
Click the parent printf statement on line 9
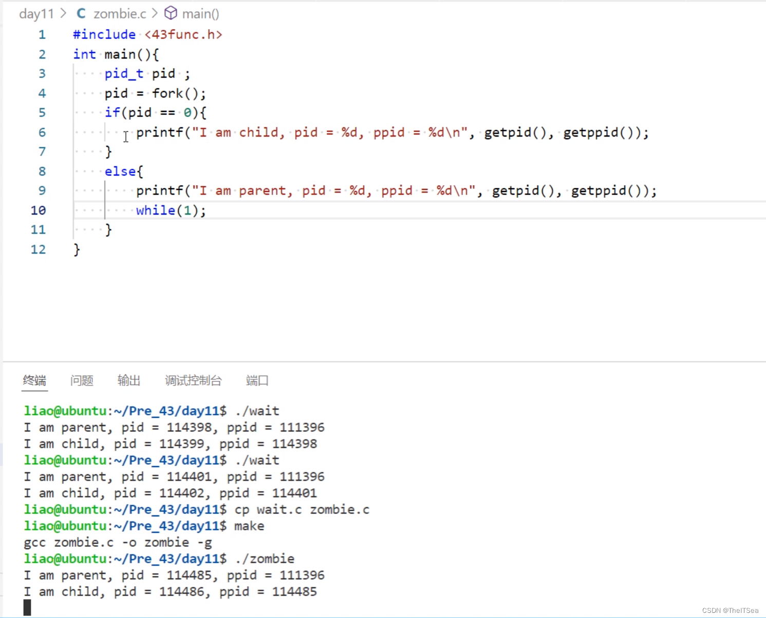point(397,191)
